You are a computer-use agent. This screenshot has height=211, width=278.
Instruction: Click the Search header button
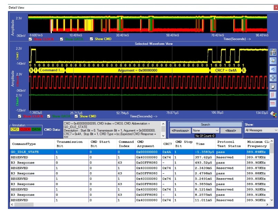(206, 125)
